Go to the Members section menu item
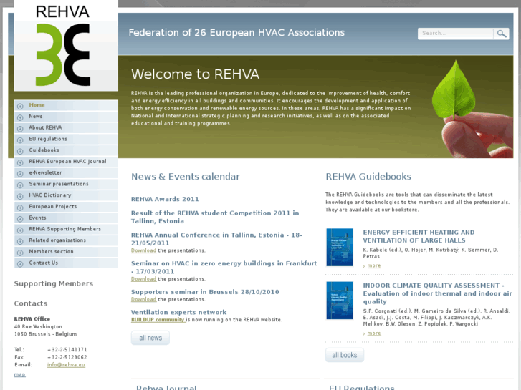 tap(51, 252)
